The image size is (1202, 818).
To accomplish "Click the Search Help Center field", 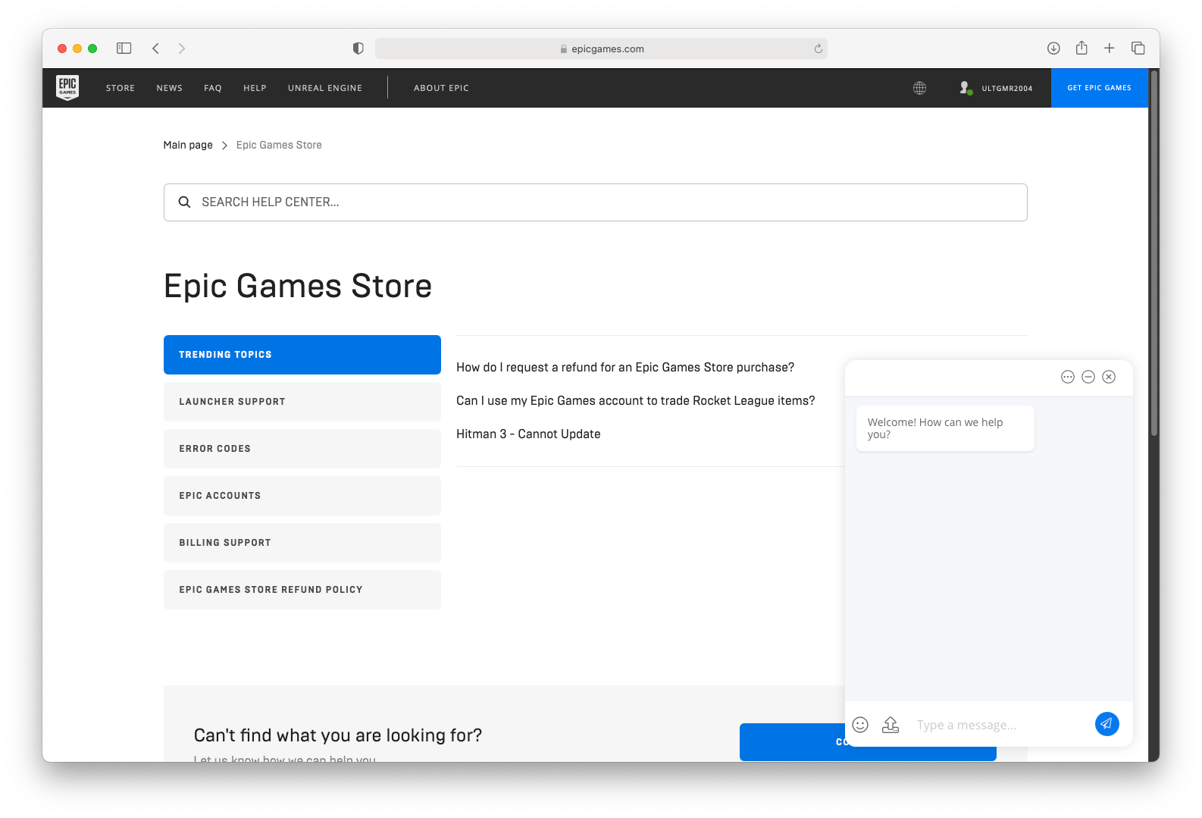I will 595,202.
